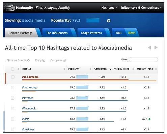This screenshot has width=167, height=134.
Task: Click the #socialmedia popularity sparkline bar
Action: (x=82, y=77)
